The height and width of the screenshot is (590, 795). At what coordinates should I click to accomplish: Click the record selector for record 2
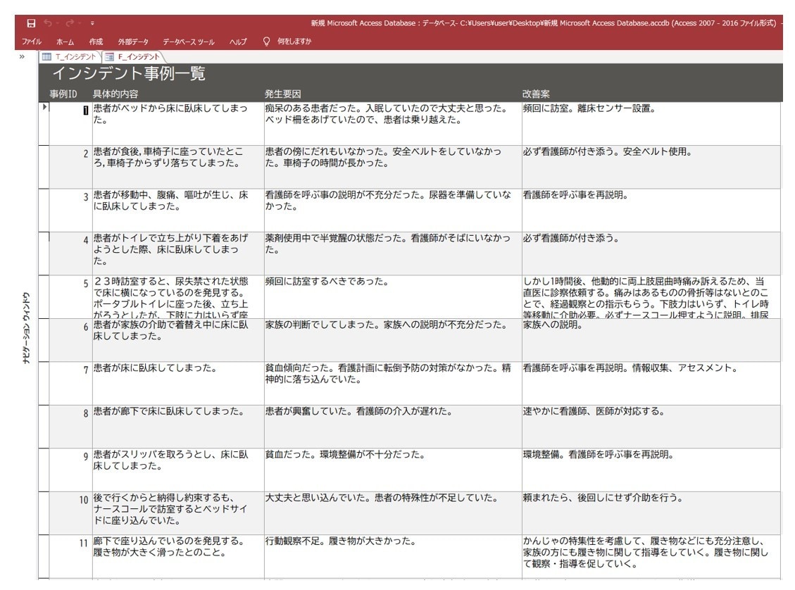(44, 168)
